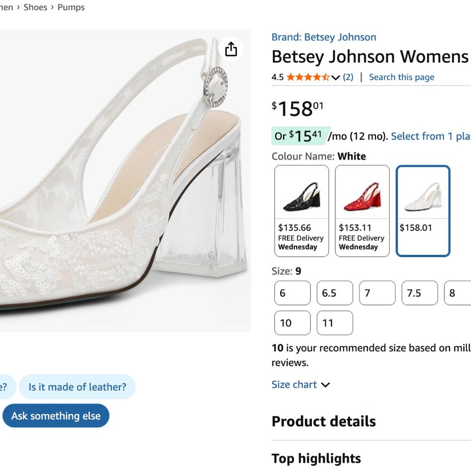Click the share icon on product image
Viewport: 471px width, 471px height.
(x=231, y=49)
